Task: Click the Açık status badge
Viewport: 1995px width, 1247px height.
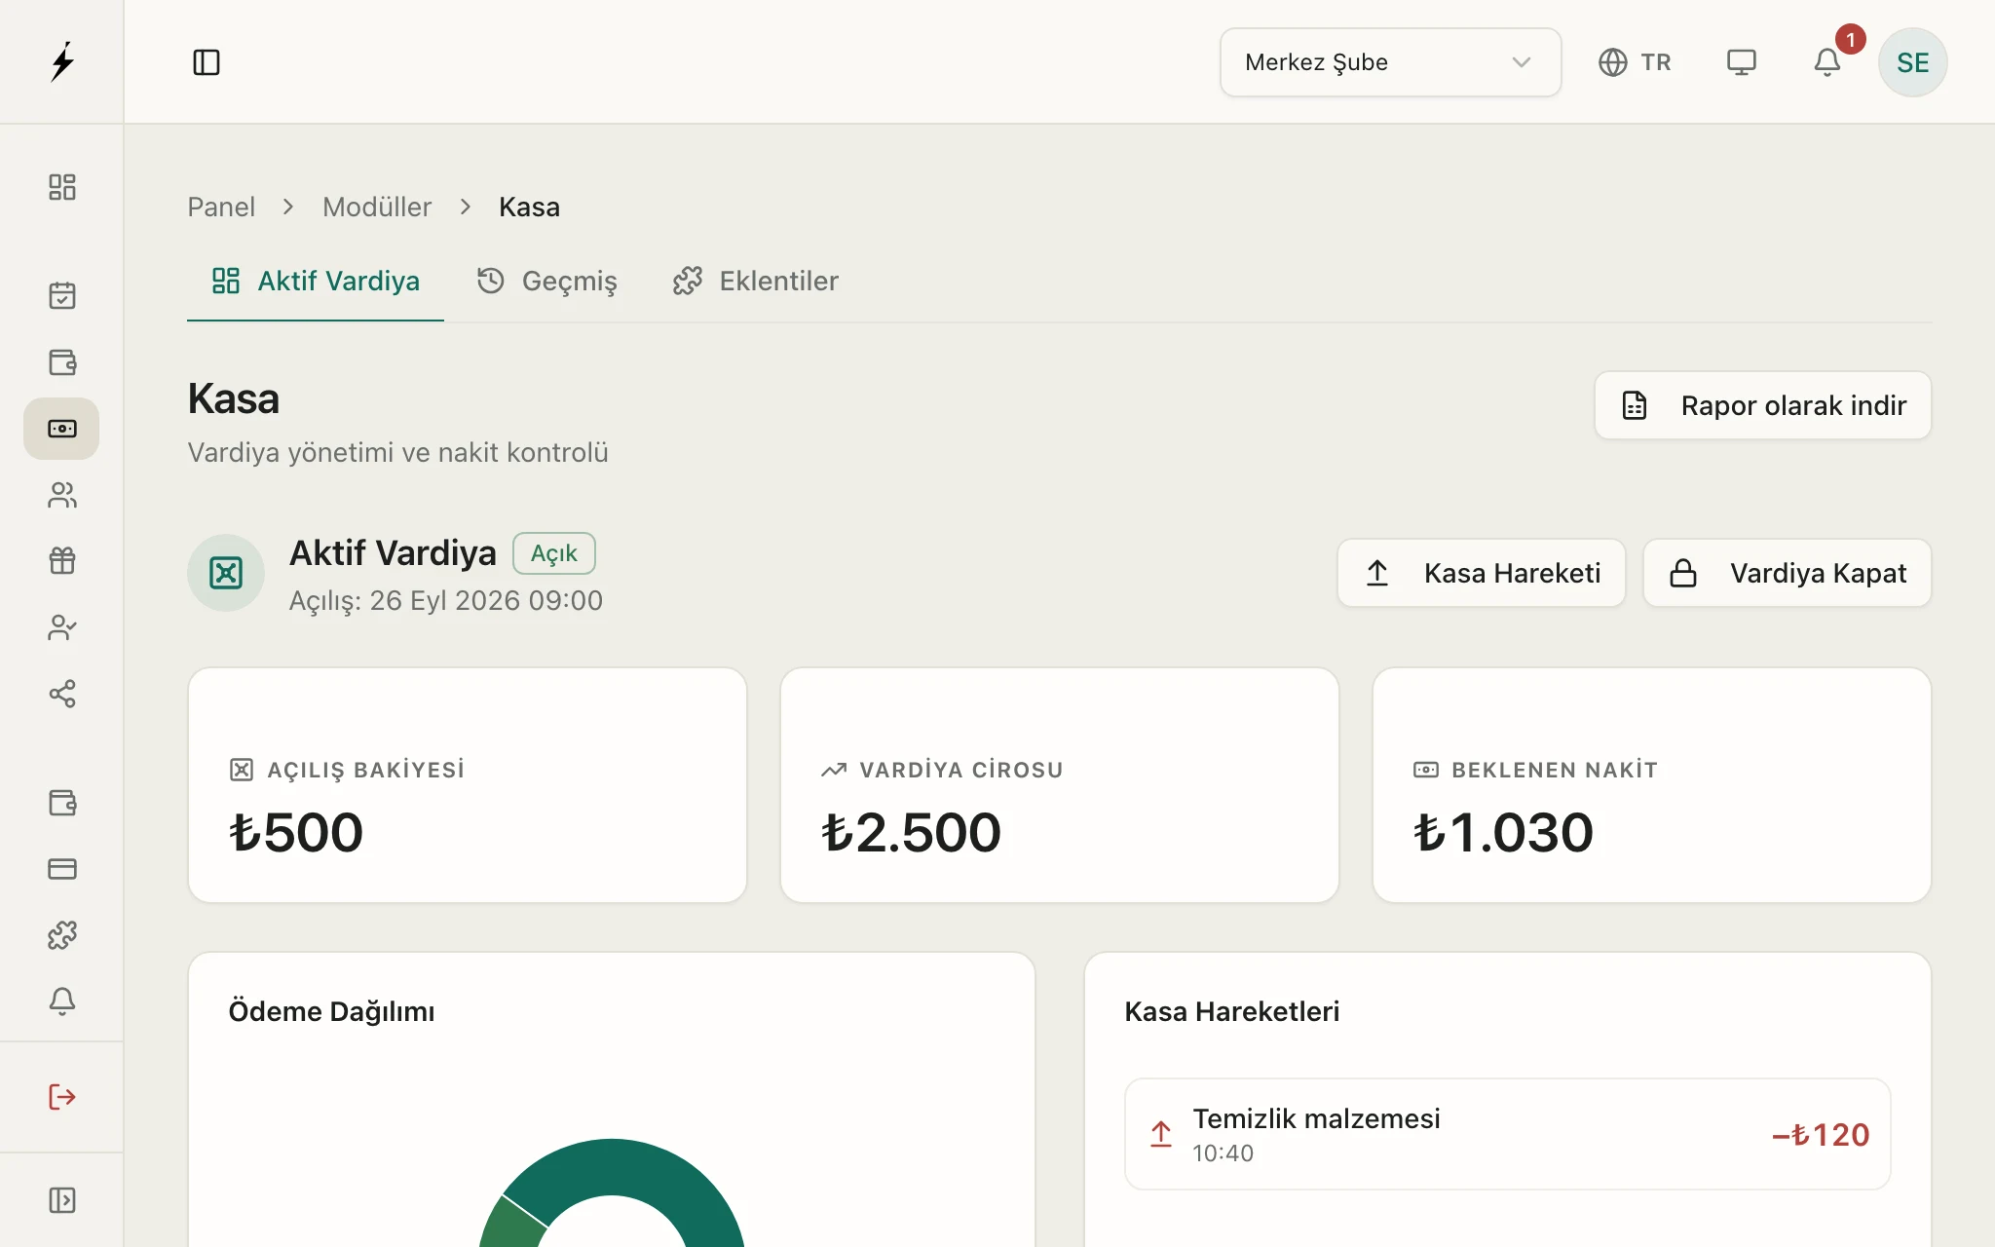Action: coord(554,553)
